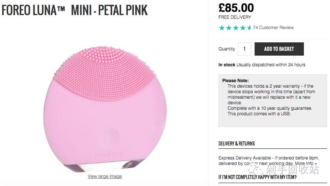Click the fourth rating star

pos(243,28)
